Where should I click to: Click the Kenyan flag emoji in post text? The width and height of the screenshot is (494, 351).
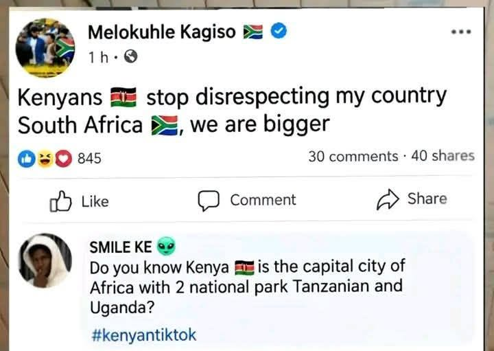pos(123,97)
